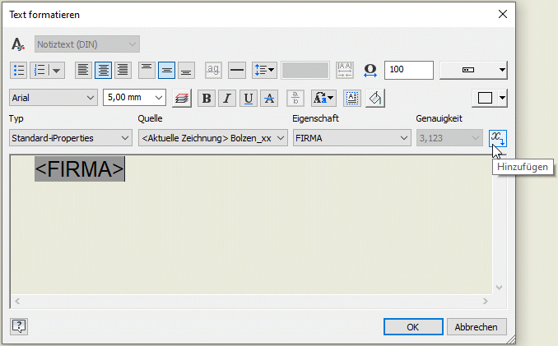
Task: Align text to the right
Action: [x=123, y=70]
